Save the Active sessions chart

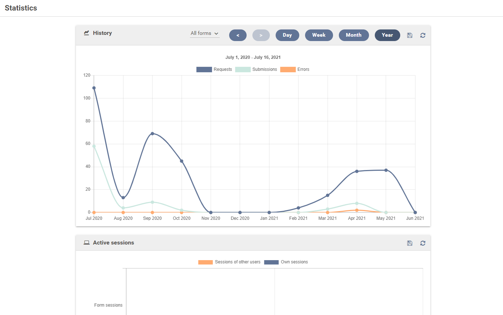(x=410, y=243)
